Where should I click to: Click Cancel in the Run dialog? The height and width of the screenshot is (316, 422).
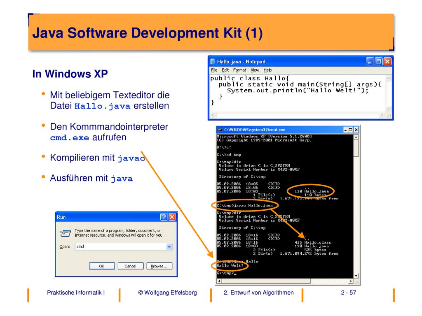click(131, 266)
